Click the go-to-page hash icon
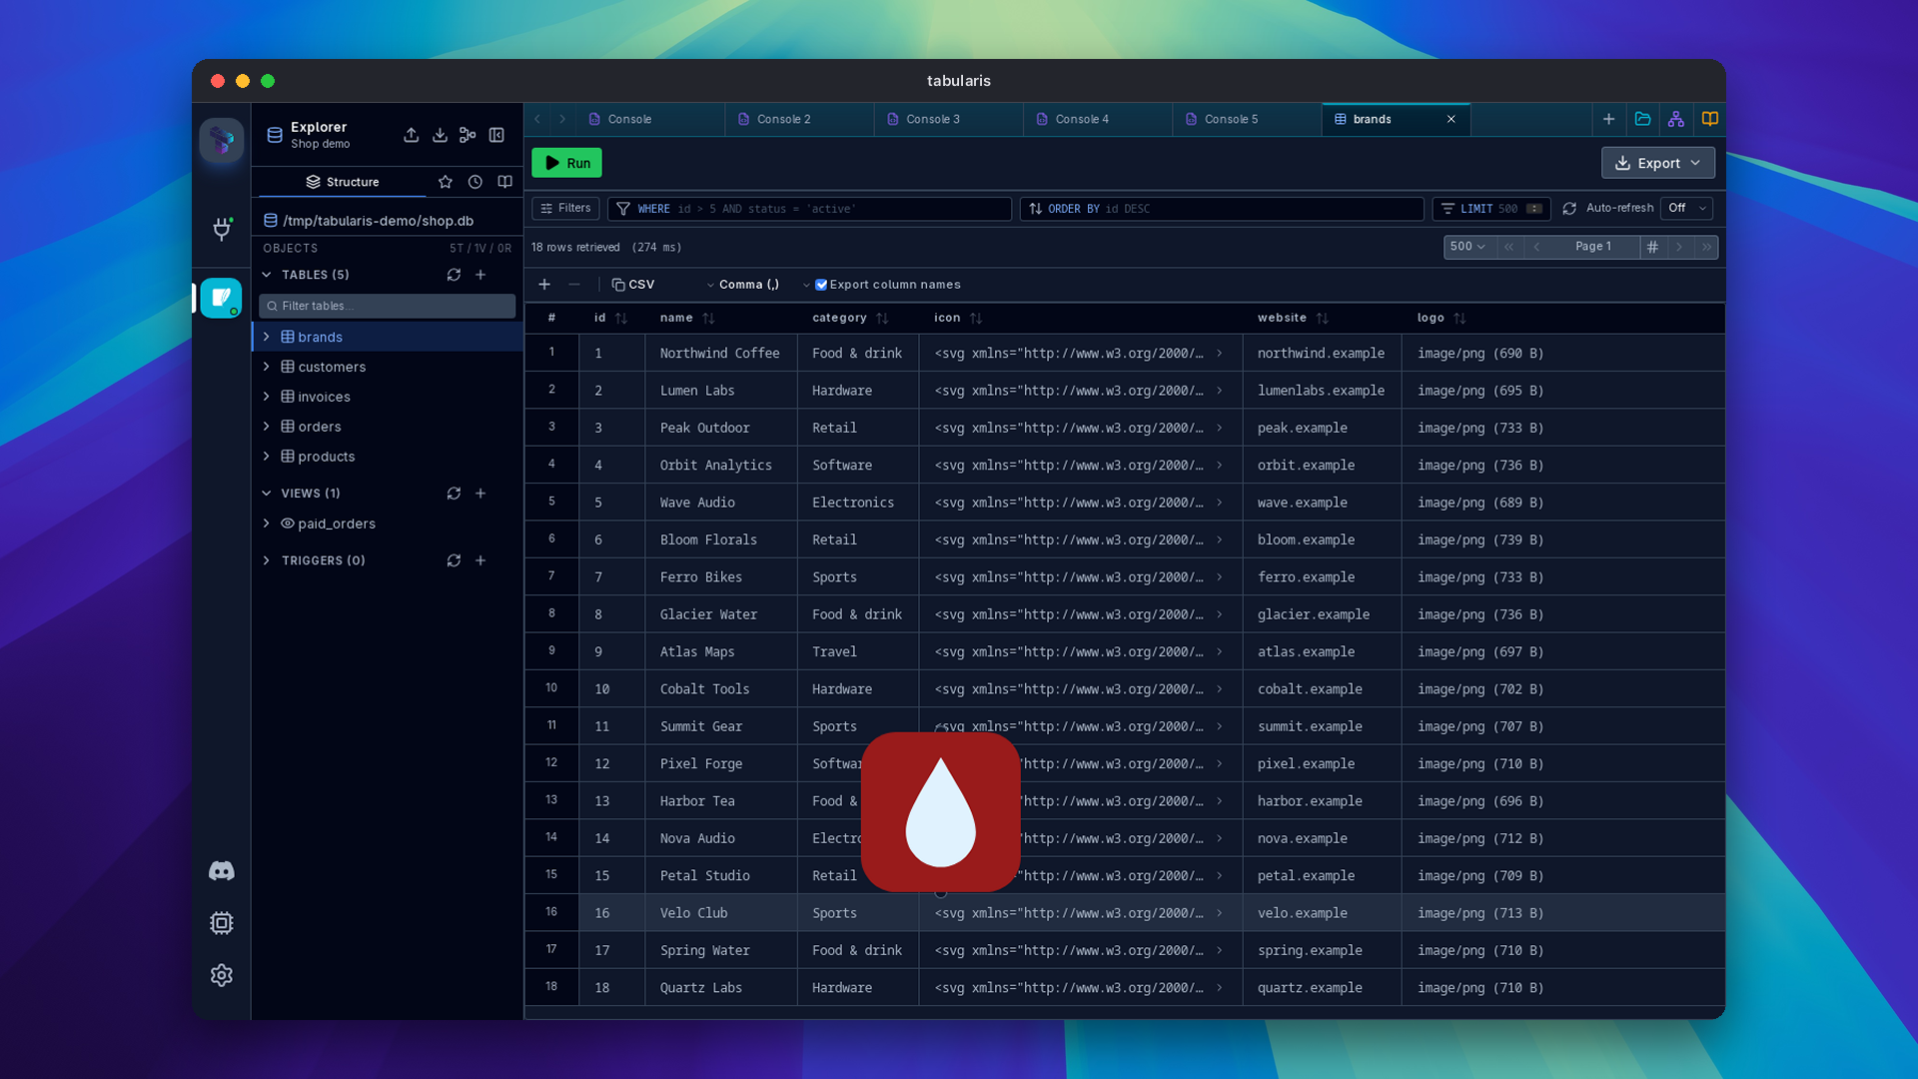 coord(1652,247)
